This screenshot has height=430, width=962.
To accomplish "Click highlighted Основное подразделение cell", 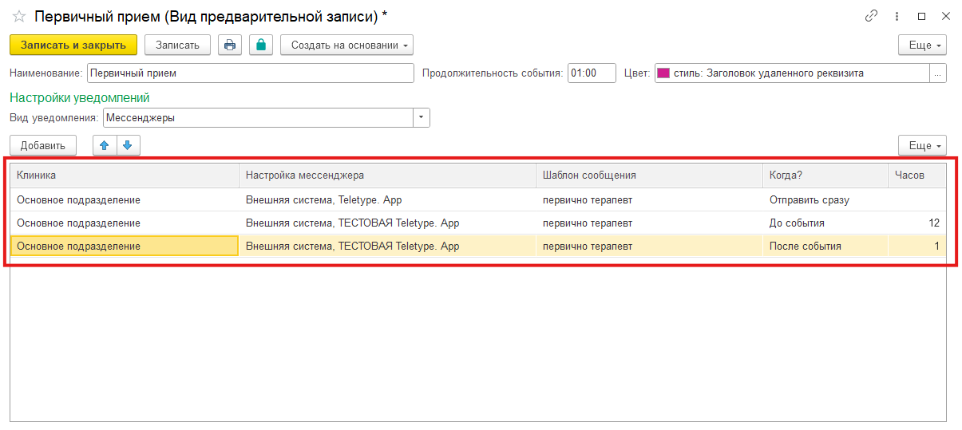I will pos(125,247).
